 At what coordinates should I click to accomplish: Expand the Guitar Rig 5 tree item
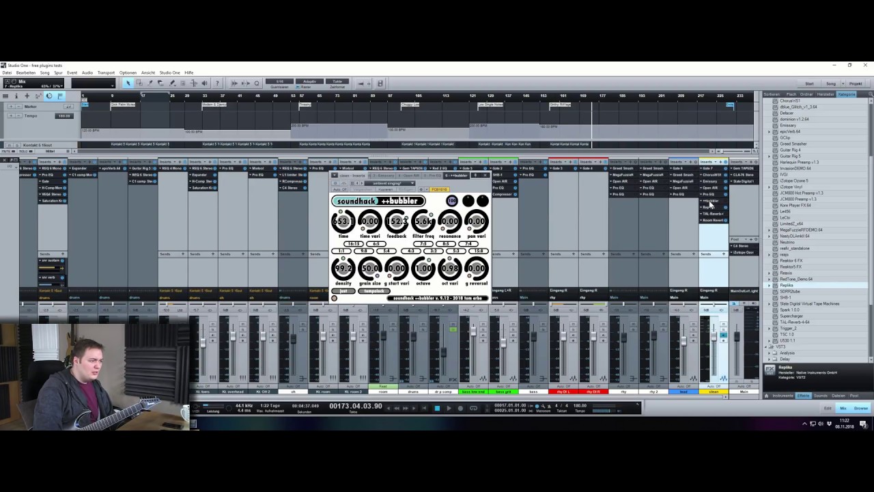point(769,156)
